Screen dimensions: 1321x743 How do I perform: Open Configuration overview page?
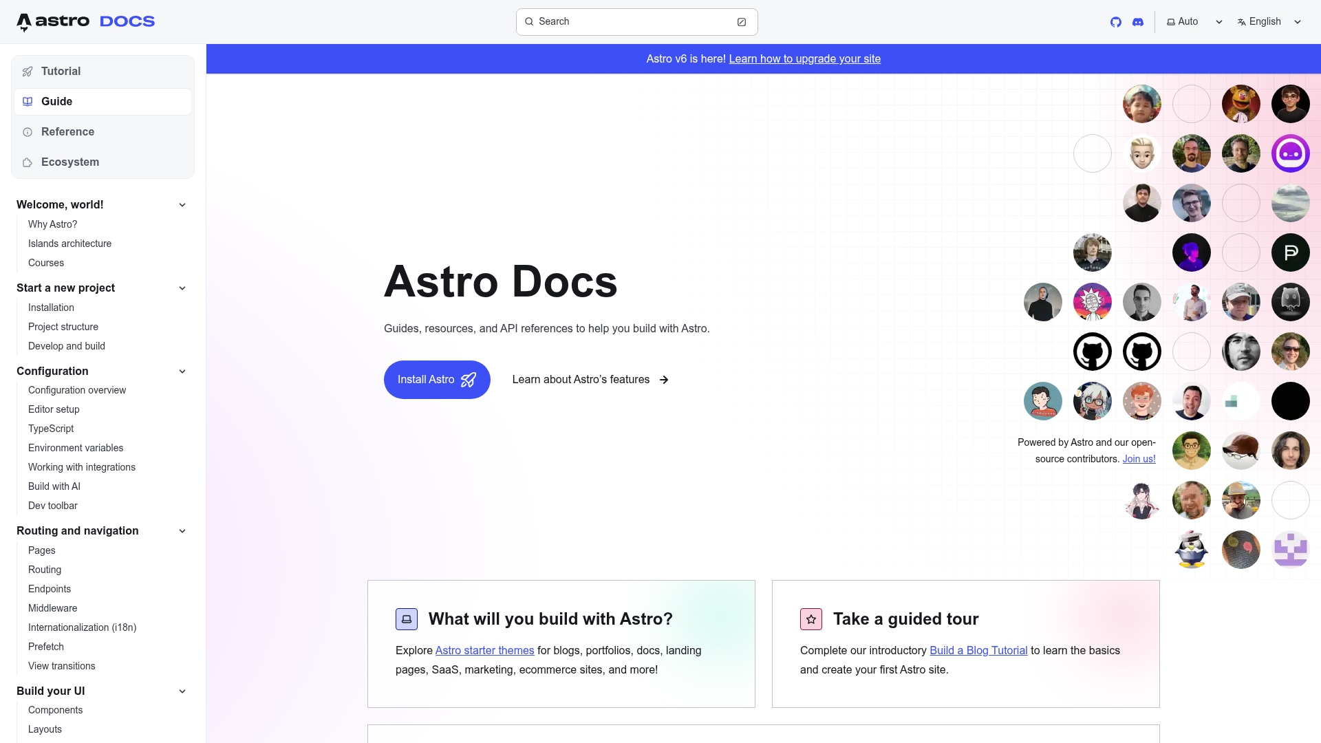(x=77, y=390)
